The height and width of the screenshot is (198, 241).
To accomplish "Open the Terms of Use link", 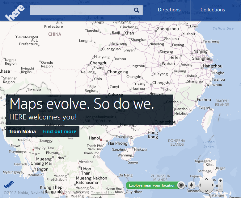I will point(103,193).
